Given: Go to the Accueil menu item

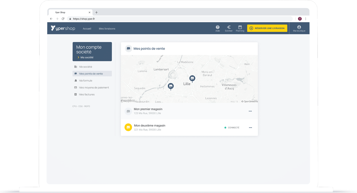Looking at the screenshot, I should (87, 29).
